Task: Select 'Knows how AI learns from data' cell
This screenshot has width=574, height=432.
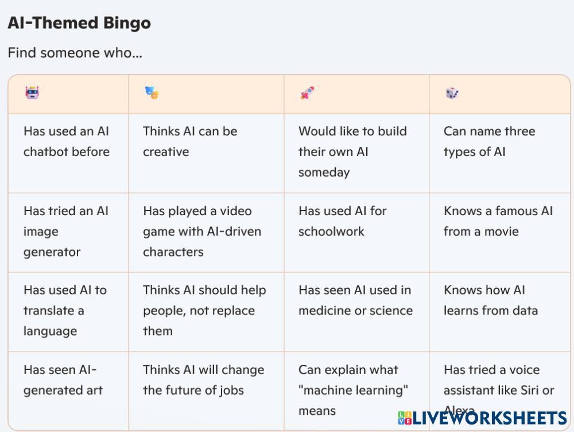Action: [x=490, y=301]
